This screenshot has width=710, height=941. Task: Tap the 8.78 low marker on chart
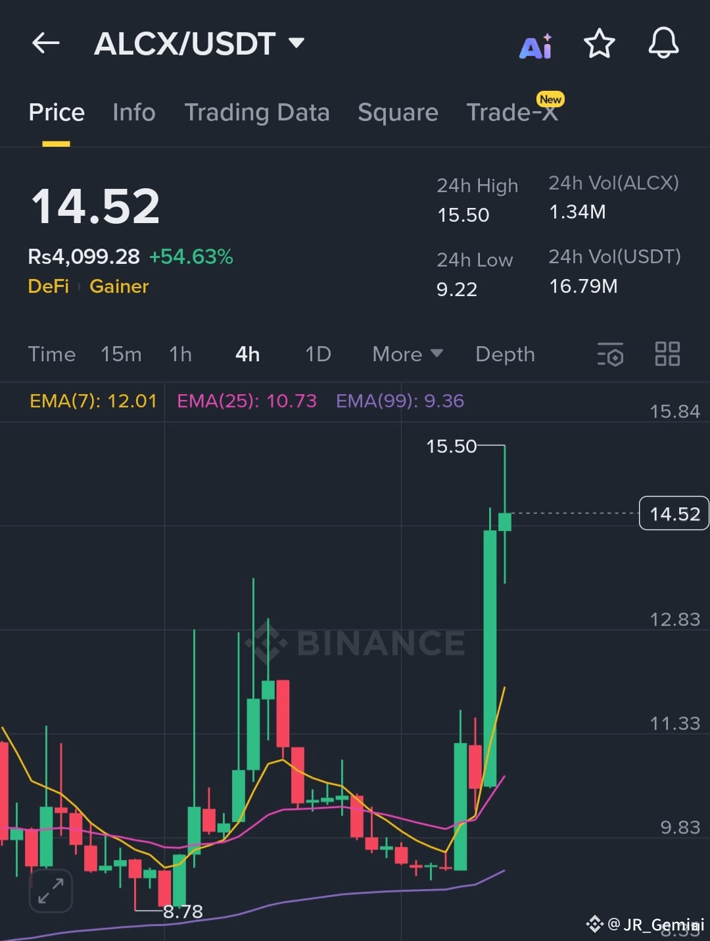[183, 911]
